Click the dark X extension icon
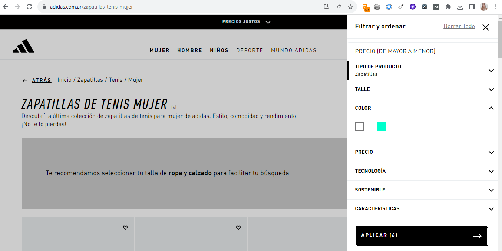Image resolution: width=502 pixels, height=251 pixels. [425, 7]
